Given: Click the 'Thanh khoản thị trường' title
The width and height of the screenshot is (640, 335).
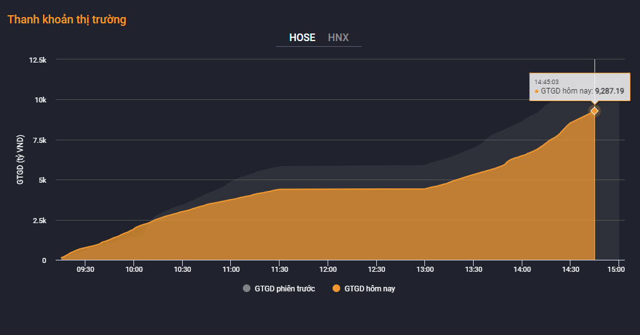Looking at the screenshot, I should [67, 20].
